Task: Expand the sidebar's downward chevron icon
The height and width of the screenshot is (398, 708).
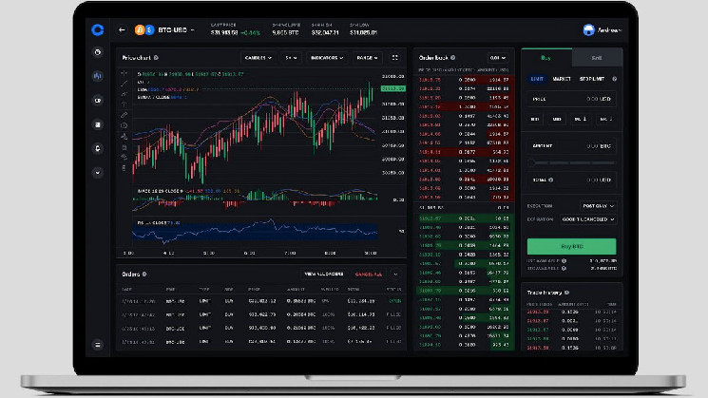Action: pyautogui.click(x=98, y=172)
